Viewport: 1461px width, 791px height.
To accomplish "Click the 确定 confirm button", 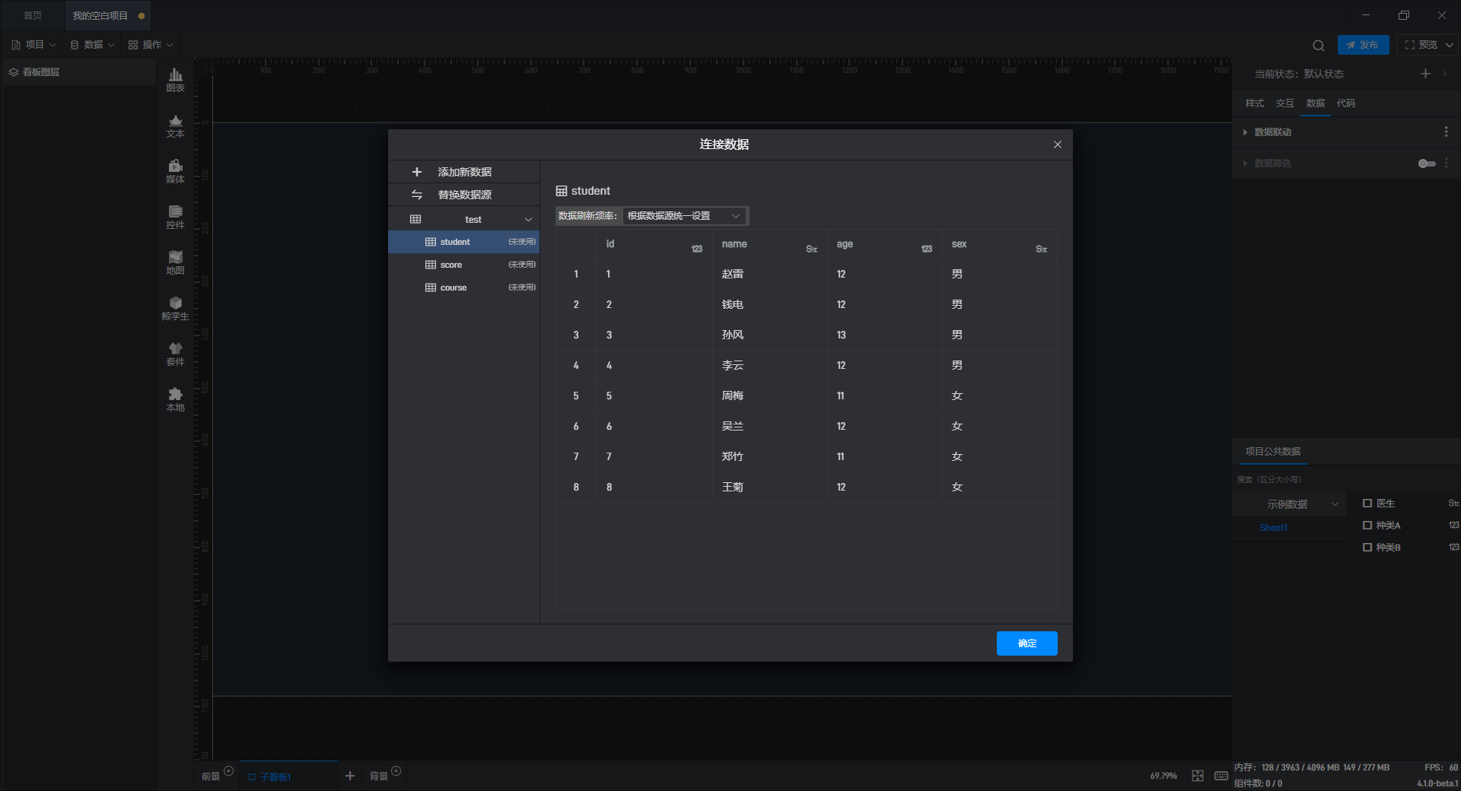I will 1027,643.
